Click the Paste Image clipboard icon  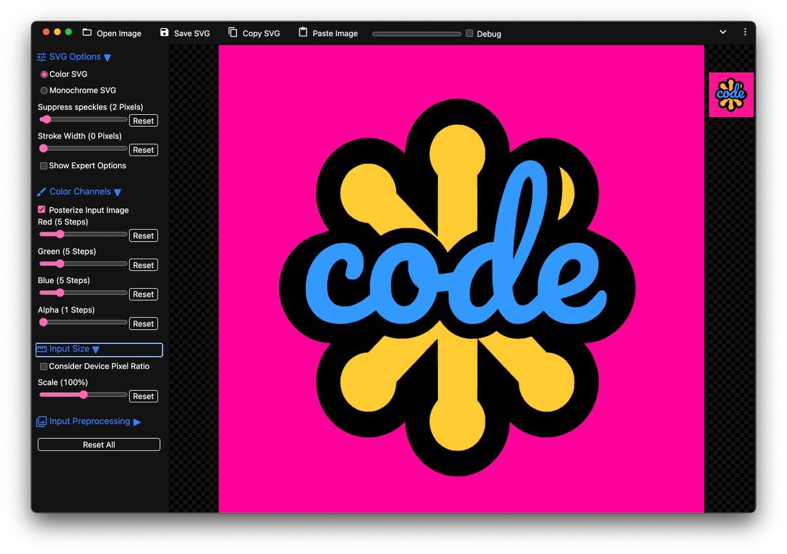point(303,32)
